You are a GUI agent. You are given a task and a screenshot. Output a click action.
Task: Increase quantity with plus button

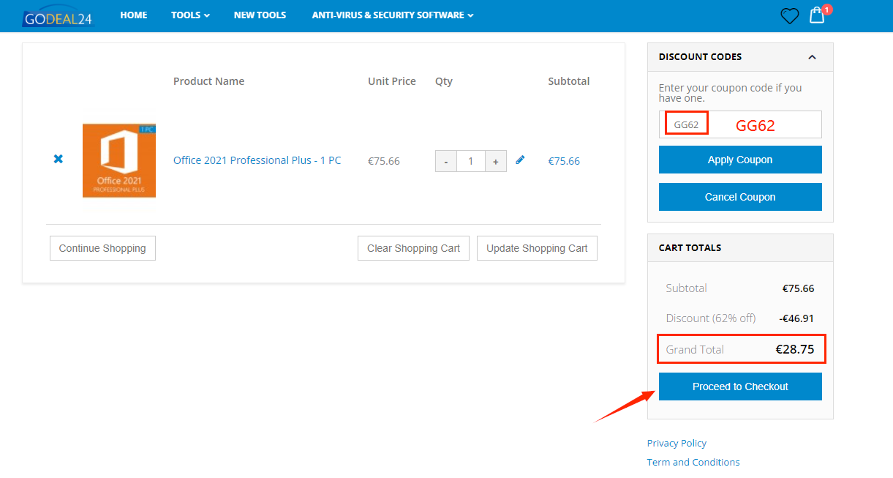(x=495, y=161)
